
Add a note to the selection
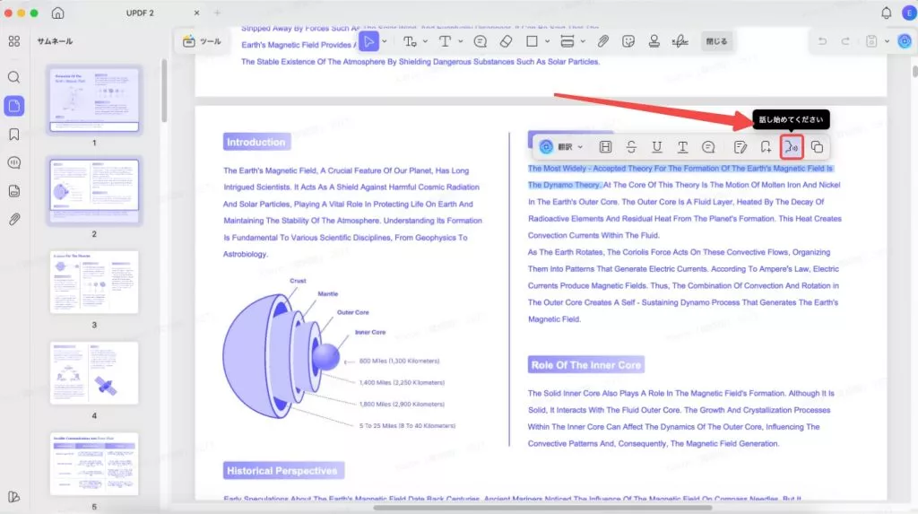pyautogui.click(x=740, y=147)
